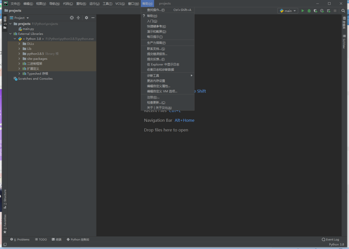
Task: Click the Profile run icon
Action: pyautogui.click(x=322, y=11)
